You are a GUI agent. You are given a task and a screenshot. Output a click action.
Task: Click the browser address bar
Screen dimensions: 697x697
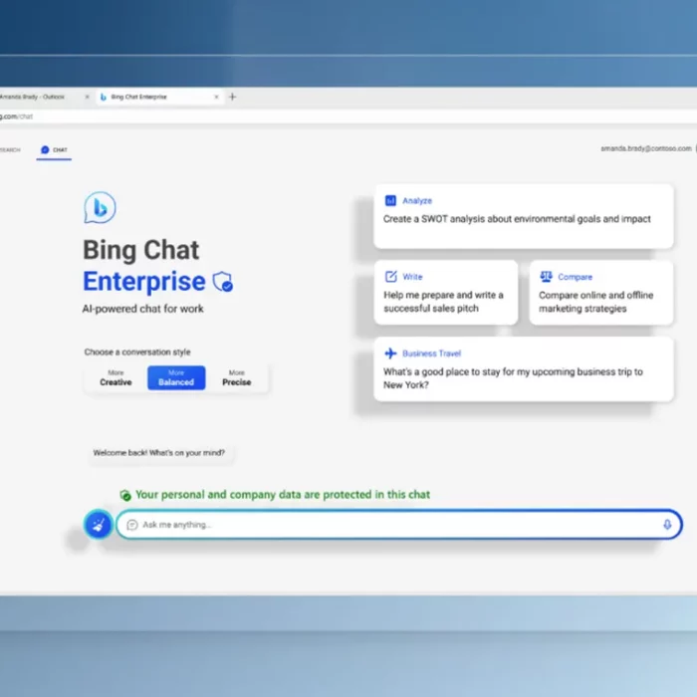click(x=348, y=116)
